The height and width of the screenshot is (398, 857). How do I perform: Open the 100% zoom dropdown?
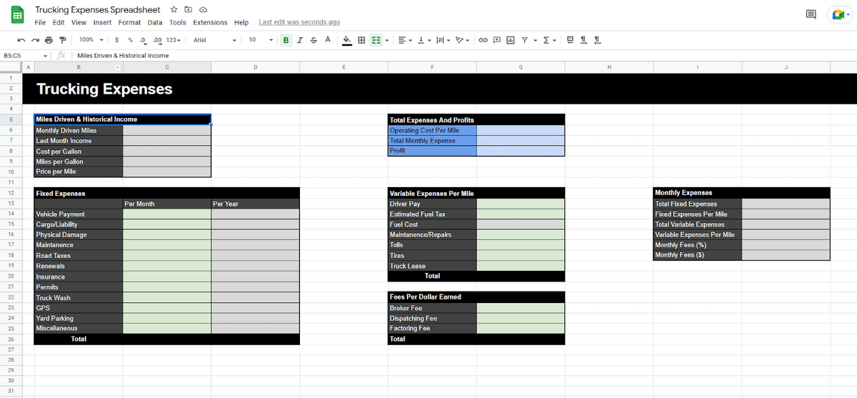coord(91,40)
